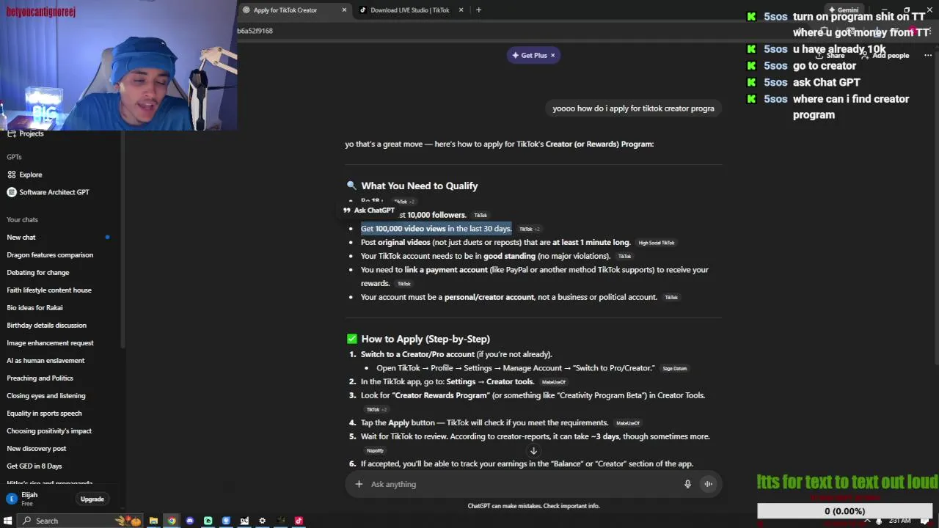
Task: Open Windows Start menu
Action: 9,521
